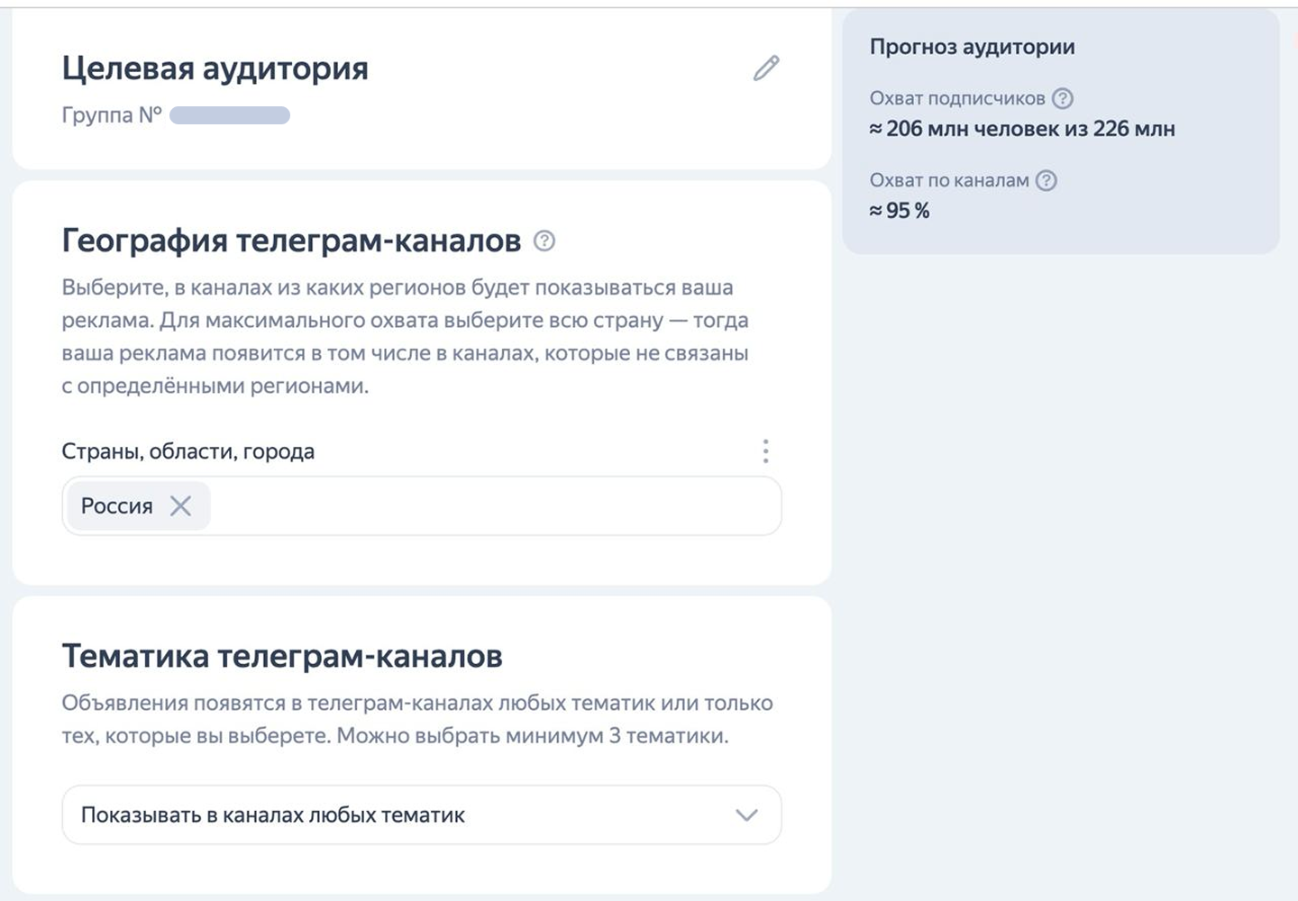The height and width of the screenshot is (901, 1298).
Task: Click the dropdown chevron arrow
Action: point(746,815)
